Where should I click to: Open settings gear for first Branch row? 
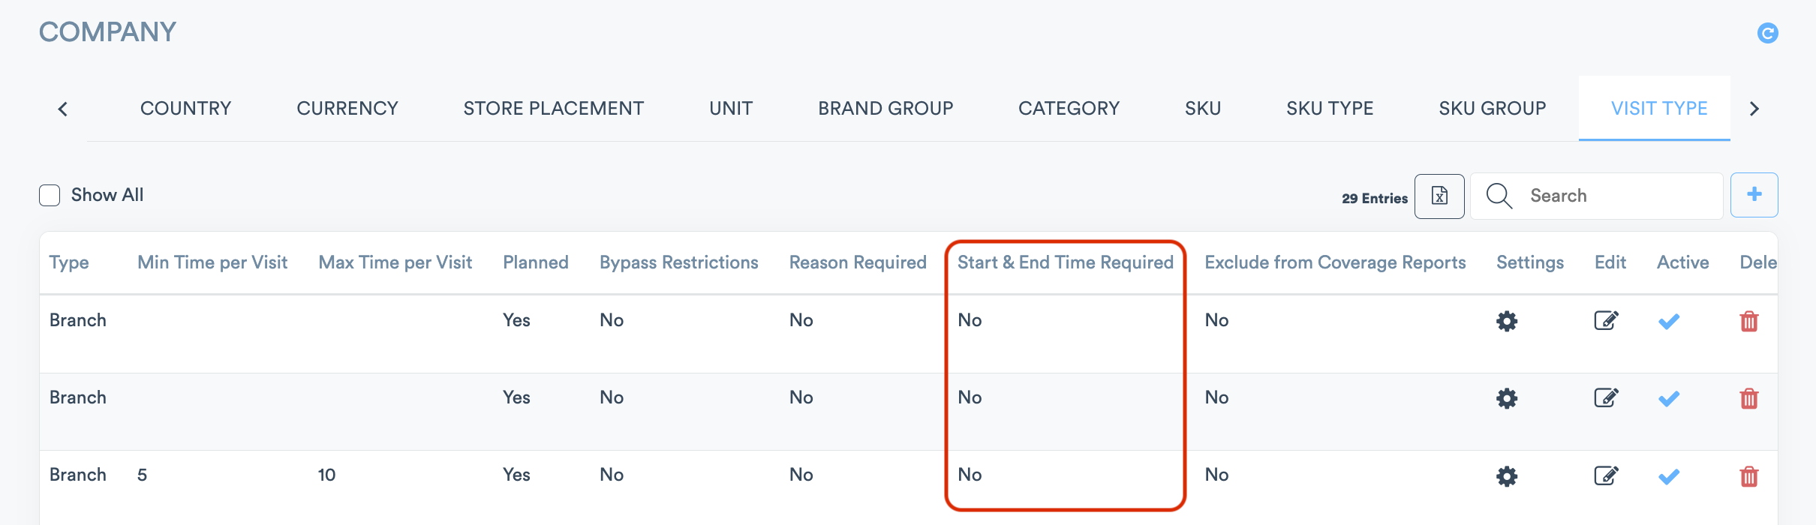coord(1507,321)
